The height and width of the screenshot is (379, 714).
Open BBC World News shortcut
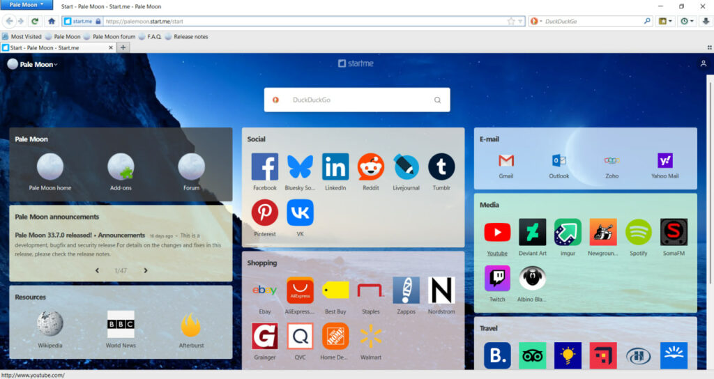121,324
